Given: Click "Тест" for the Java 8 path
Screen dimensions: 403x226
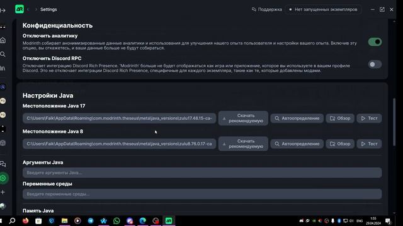Looking at the screenshot, I should coord(369,144).
